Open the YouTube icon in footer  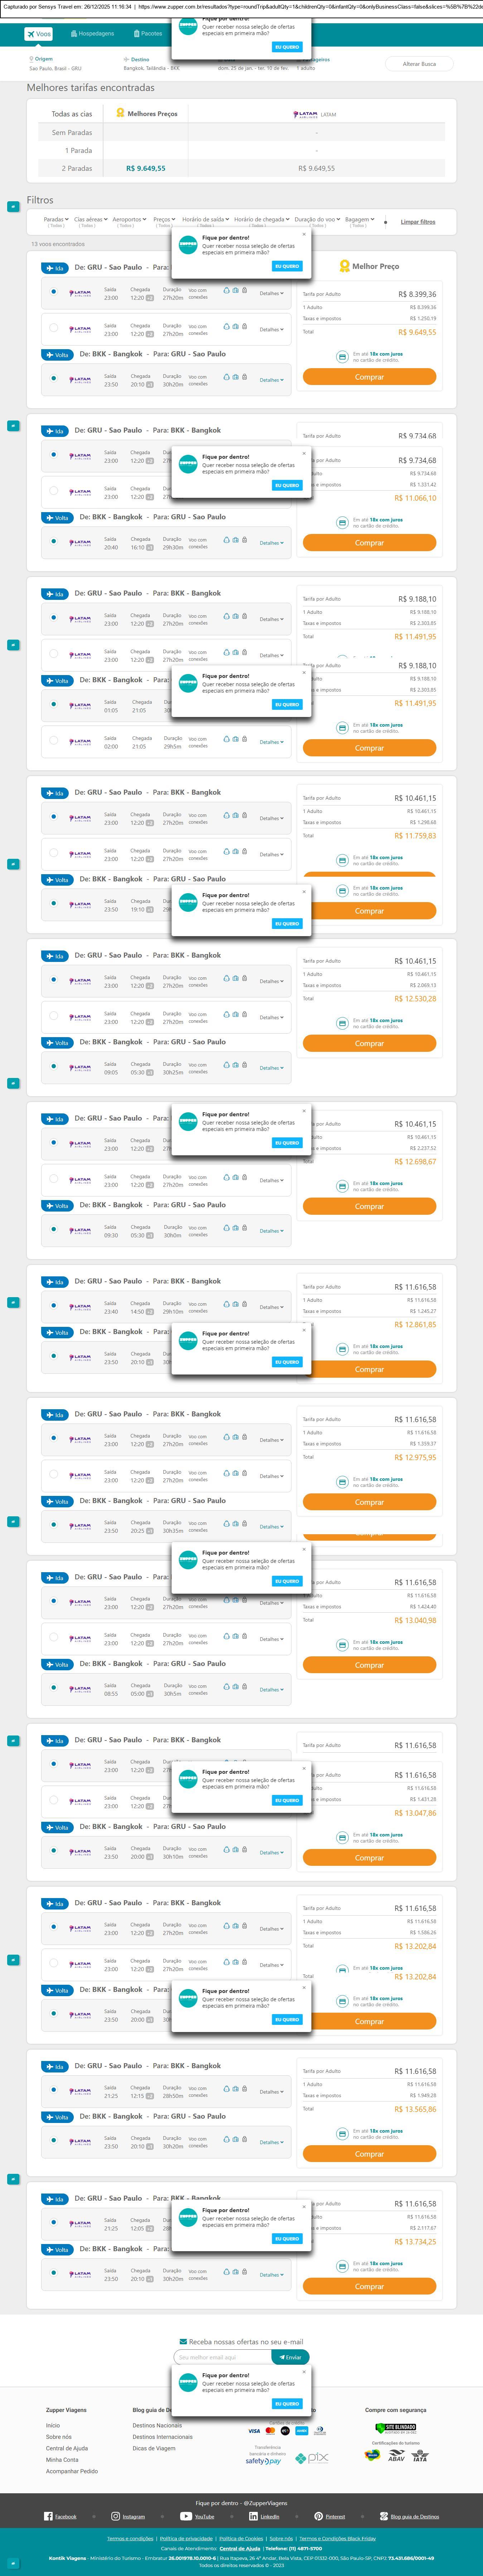coord(185,2516)
